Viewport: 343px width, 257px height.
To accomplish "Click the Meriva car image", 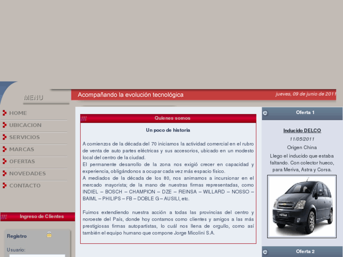I will click(301, 207).
